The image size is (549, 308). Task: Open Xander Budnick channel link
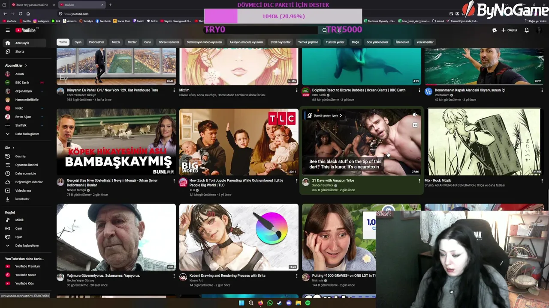[323, 185]
